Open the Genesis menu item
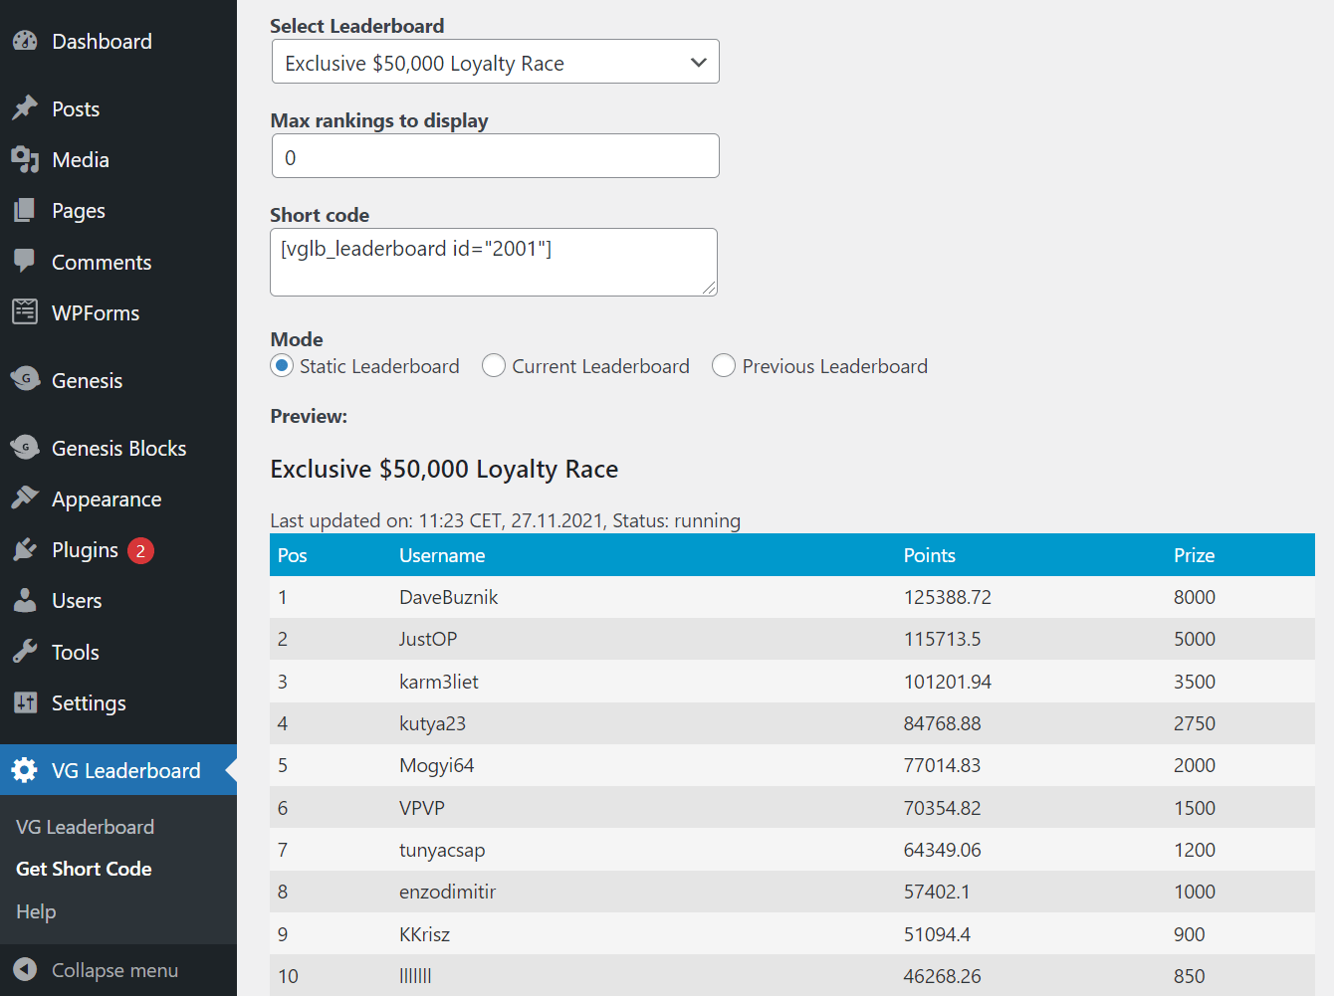1334x996 pixels. [x=118, y=380]
